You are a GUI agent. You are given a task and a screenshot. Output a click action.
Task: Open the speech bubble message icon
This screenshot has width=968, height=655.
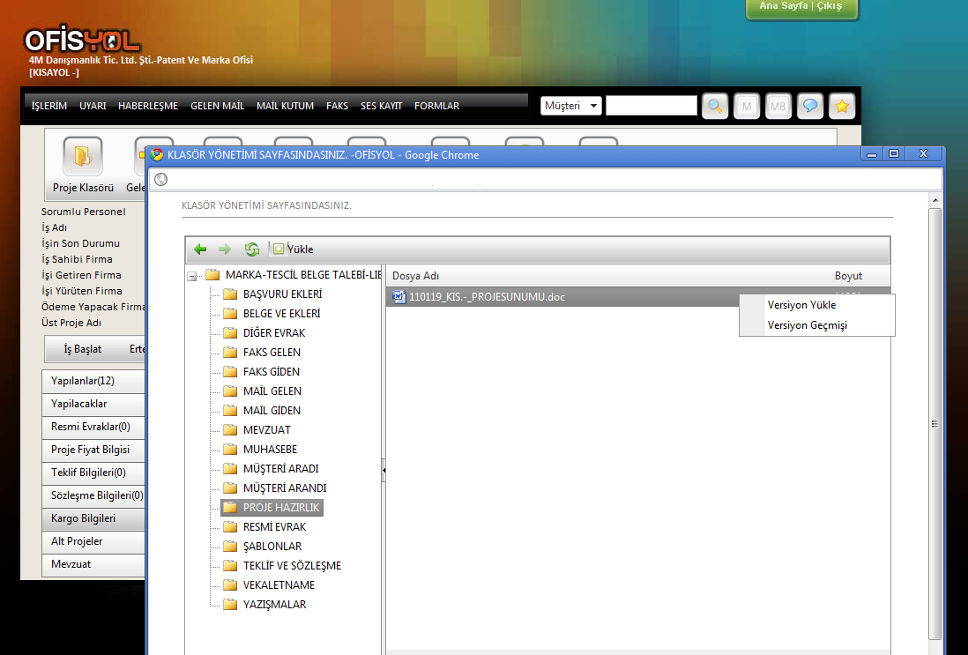coord(810,106)
